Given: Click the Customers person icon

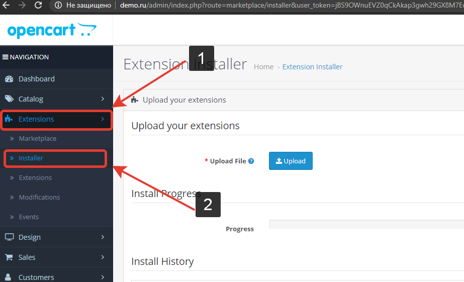Looking at the screenshot, I should pyautogui.click(x=9, y=277).
